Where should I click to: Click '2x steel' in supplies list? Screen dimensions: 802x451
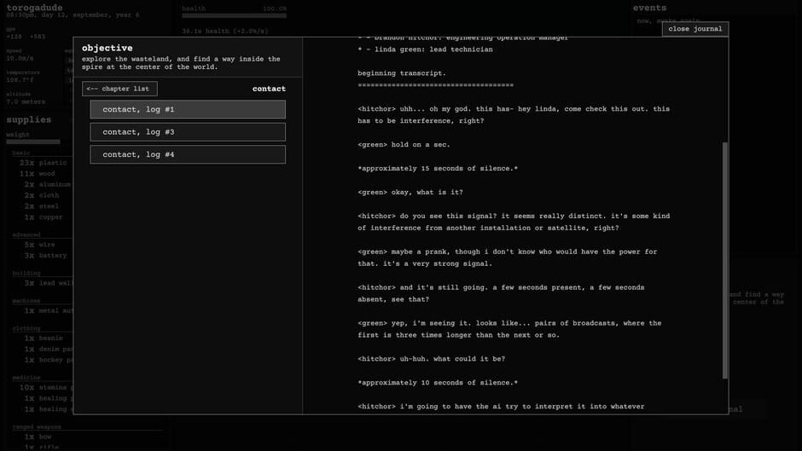coord(42,206)
